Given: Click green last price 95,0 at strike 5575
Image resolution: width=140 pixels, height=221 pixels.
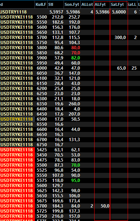Looking at the screenshot, I should (76, 181).
